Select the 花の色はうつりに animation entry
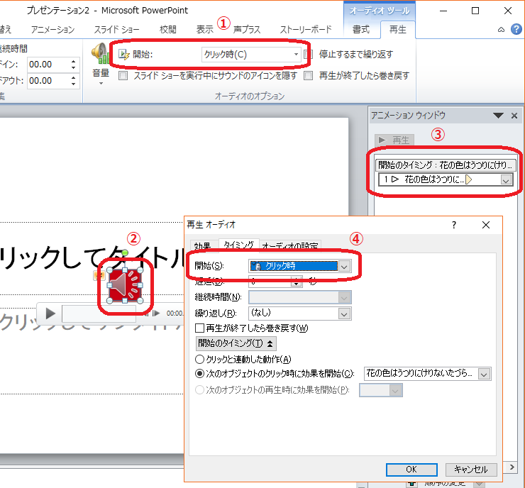 pyautogui.click(x=446, y=179)
